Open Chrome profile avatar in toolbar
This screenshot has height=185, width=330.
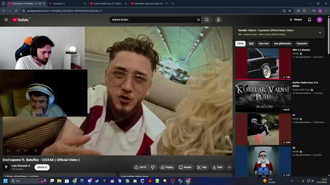[320, 11]
